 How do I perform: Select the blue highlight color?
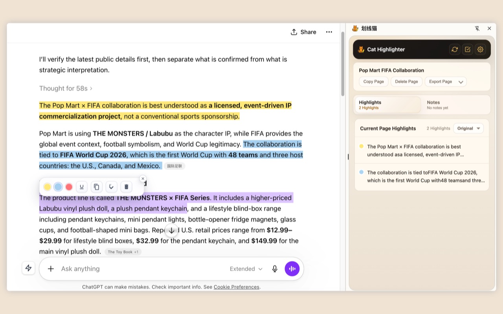(x=58, y=187)
